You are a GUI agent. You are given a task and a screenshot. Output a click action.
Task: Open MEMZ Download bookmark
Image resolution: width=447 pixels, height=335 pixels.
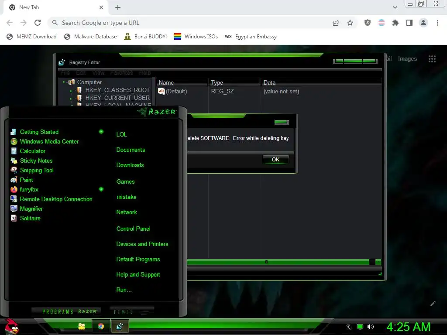pos(31,37)
